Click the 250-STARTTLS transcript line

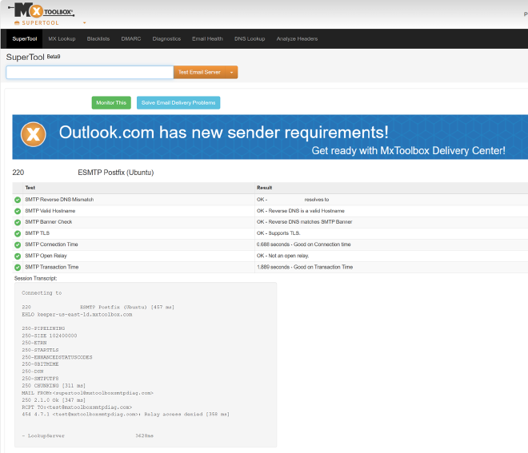point(40,350)
